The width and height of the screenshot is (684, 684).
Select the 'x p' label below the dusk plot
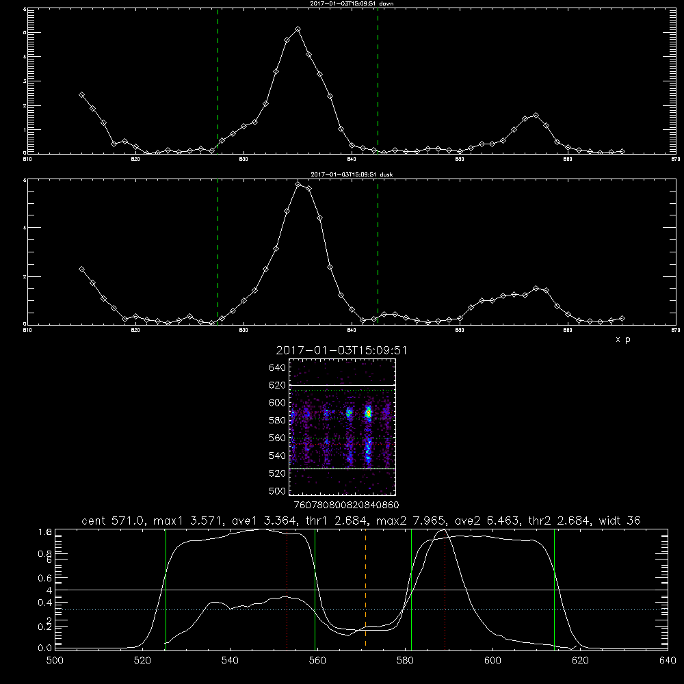point(623,339)
